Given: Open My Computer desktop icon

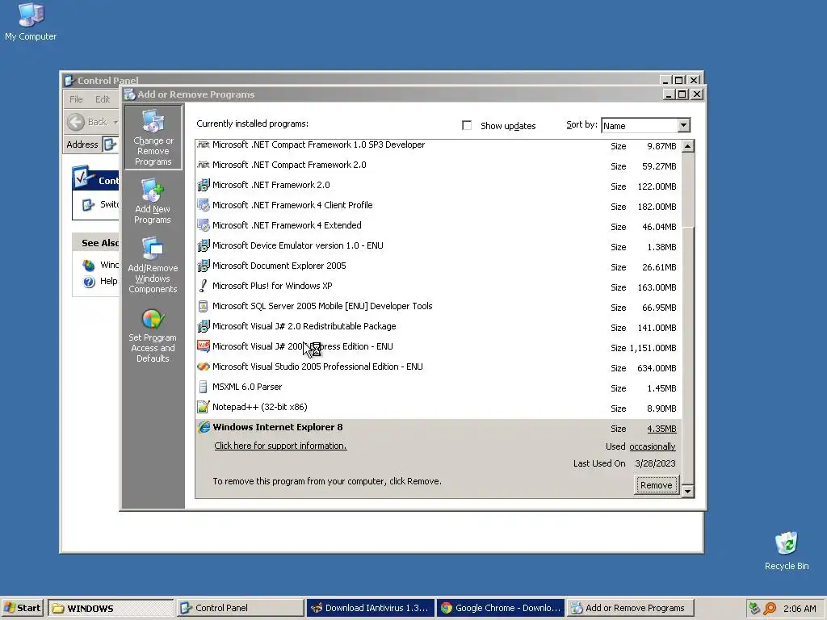Looking at the screenshot, I should pyautogui.click(x=31, y=21).
